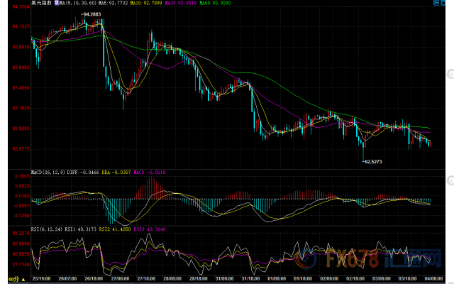Viewport: 454px width, 284px height.
Task: Click the 93.1629 price axis label
Action: (x=21, y=108)
